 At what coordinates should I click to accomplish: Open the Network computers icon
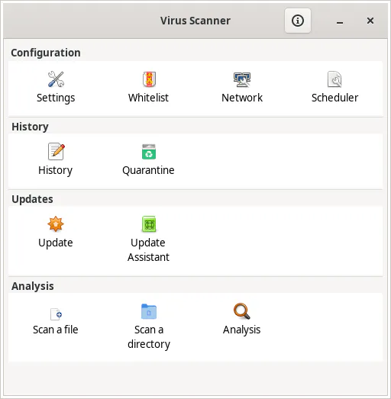[242, 79]
